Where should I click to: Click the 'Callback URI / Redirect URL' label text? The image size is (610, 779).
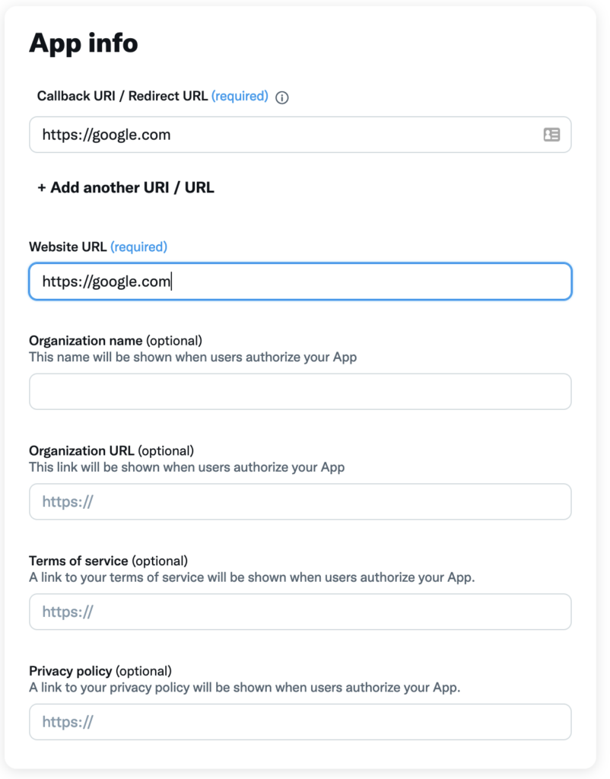pos(122,96)
